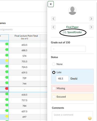Click the yellow flag beside 697
This screenshot has height=121, width=97.
tap(7, 116)
